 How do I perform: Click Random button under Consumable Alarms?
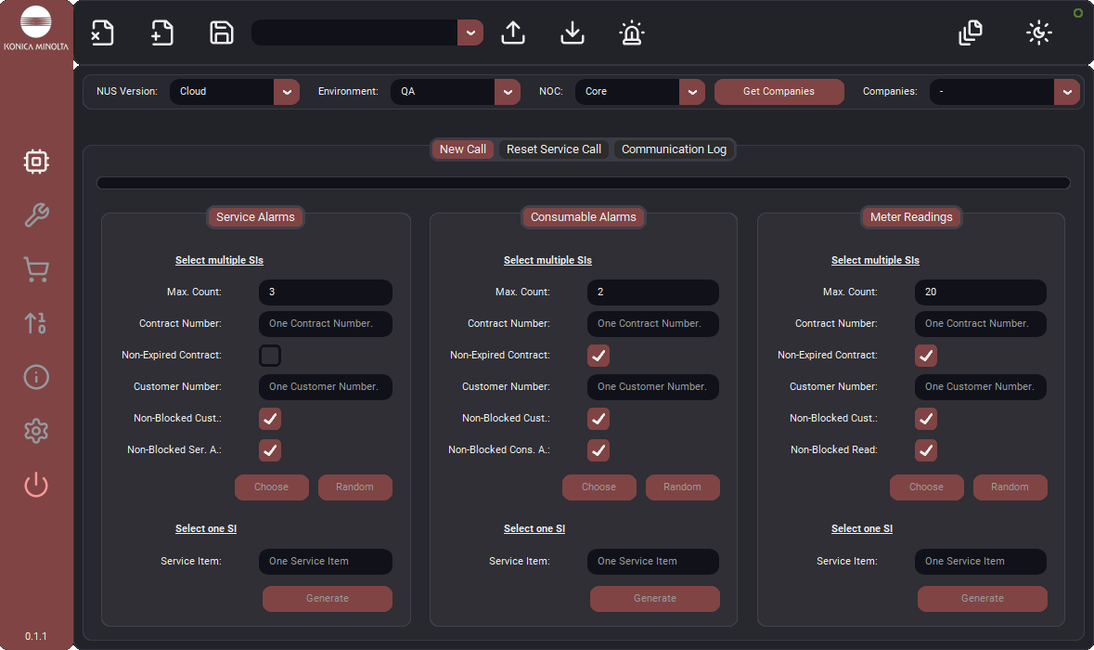pyautogui.click(x=682, y=487)
